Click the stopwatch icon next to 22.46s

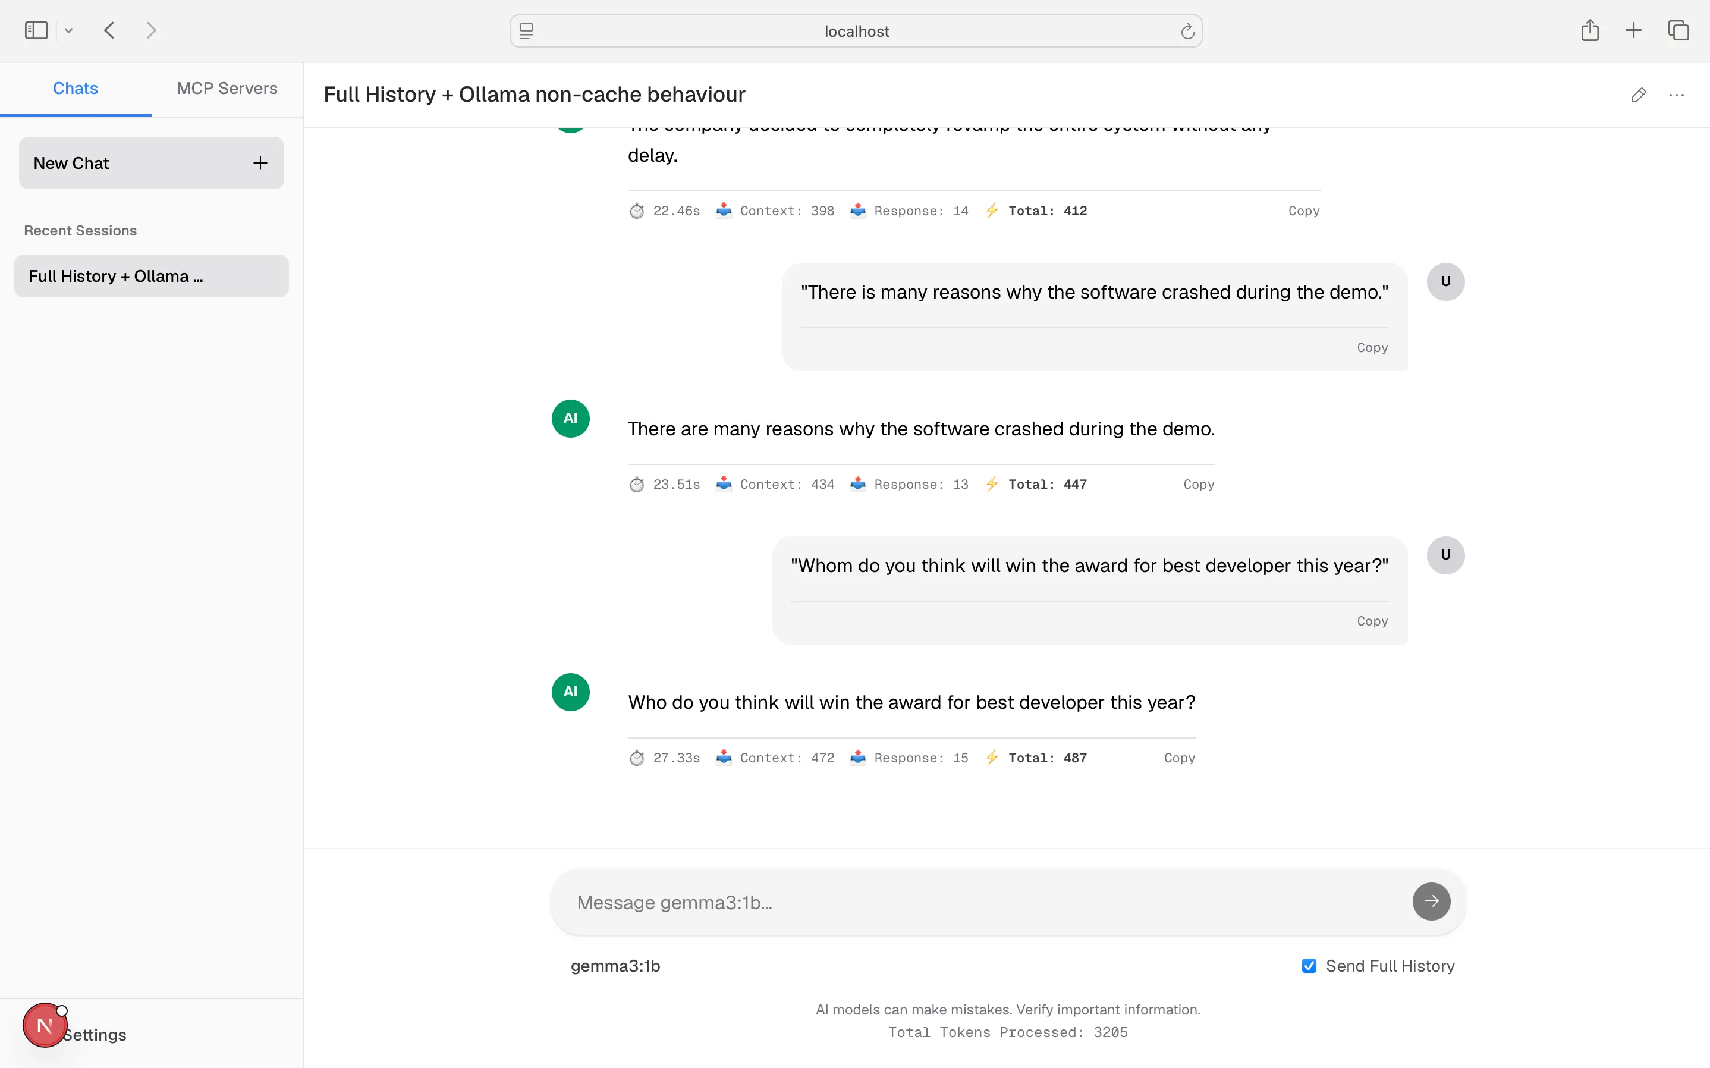coord(637,211)
